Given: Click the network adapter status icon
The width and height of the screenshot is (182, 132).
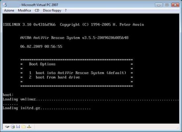Looking at the screenshot, I should point(29,127).
